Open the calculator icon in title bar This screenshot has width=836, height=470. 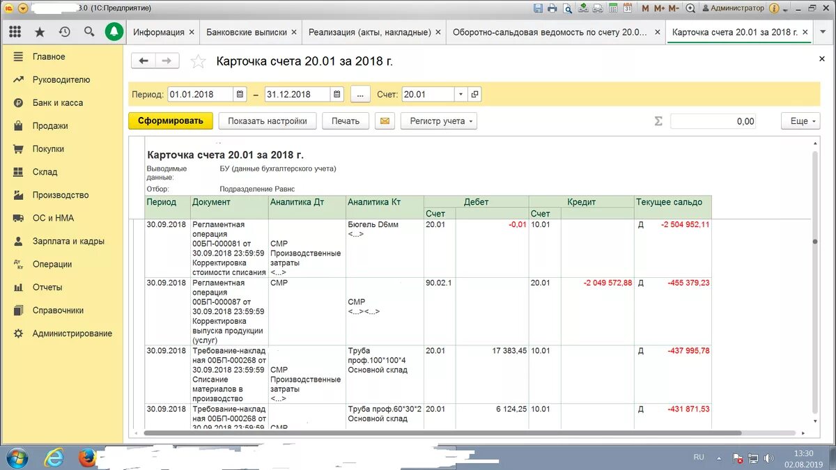[613, 8]
